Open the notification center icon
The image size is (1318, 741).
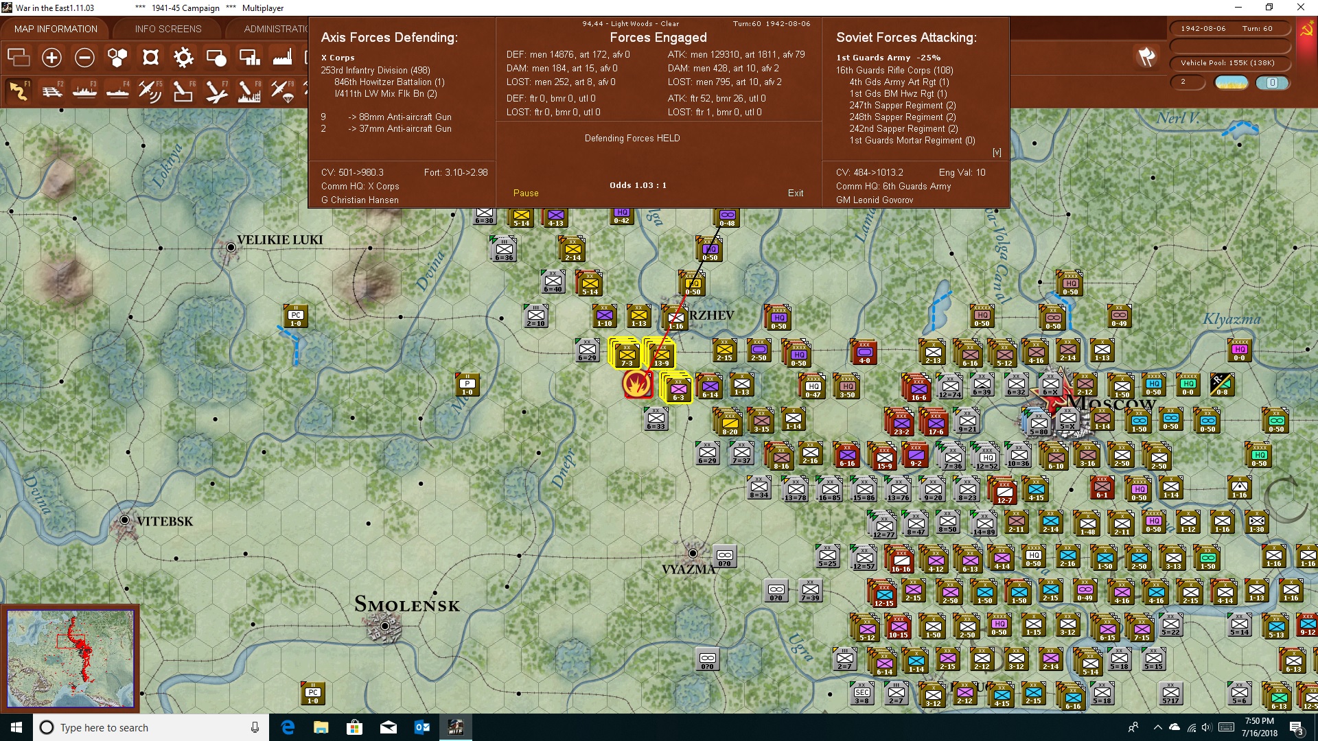point(1296,727)
